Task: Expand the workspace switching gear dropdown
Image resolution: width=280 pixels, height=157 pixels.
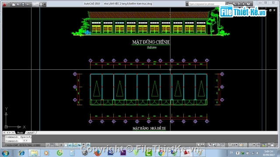Action: (252, 145)
